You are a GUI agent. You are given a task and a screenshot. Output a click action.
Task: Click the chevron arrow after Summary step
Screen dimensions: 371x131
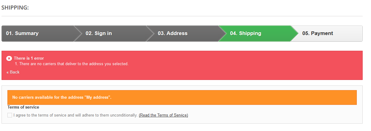(78, 34)
